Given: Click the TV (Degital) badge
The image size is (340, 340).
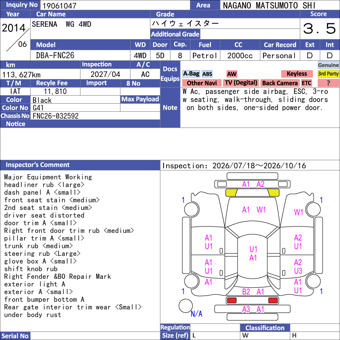Looking at the screenshot, I should tap(241, 83).
